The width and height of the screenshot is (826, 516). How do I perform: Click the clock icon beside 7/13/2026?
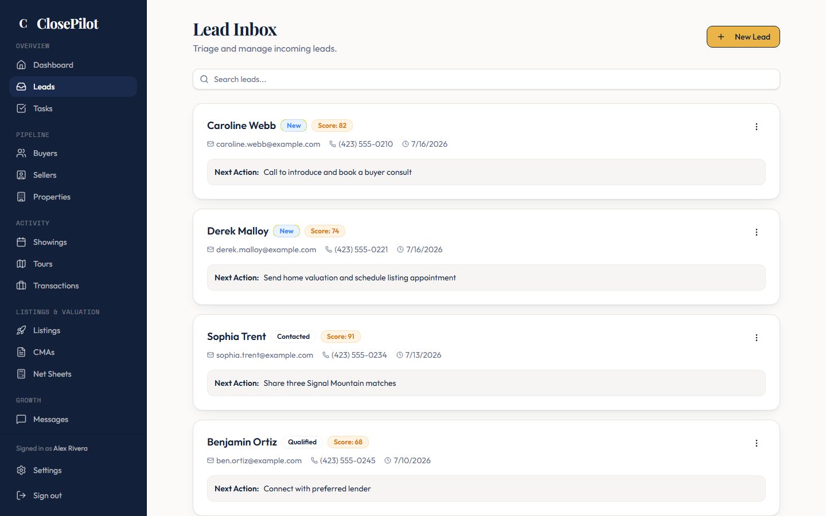click(x=400, y=355)
